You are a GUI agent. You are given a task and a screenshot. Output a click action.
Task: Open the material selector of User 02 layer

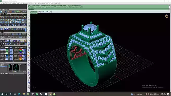(24, 51)
